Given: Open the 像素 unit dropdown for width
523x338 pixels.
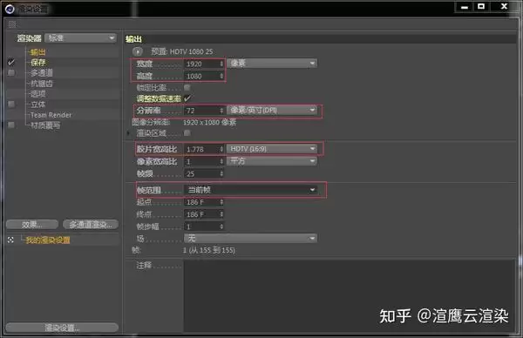Looking at the screenshot, I should (x=272, y=64).
